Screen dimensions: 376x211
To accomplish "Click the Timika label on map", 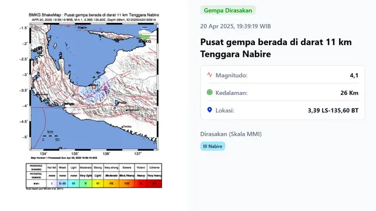I will point(127,127).
